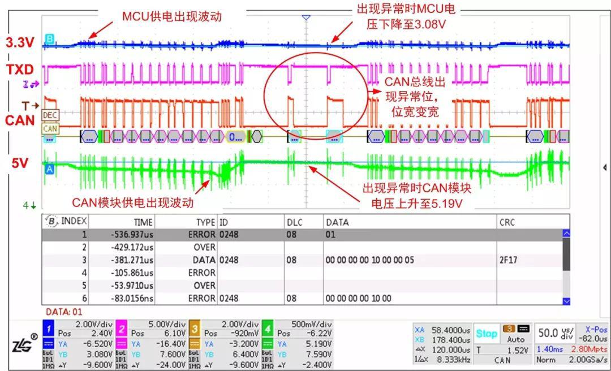
Task: Open channel 2 BwL probe settings
Action: (x=121, y=359)
